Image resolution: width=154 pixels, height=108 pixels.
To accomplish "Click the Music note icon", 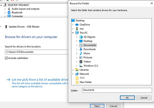I will click(81, 53).
